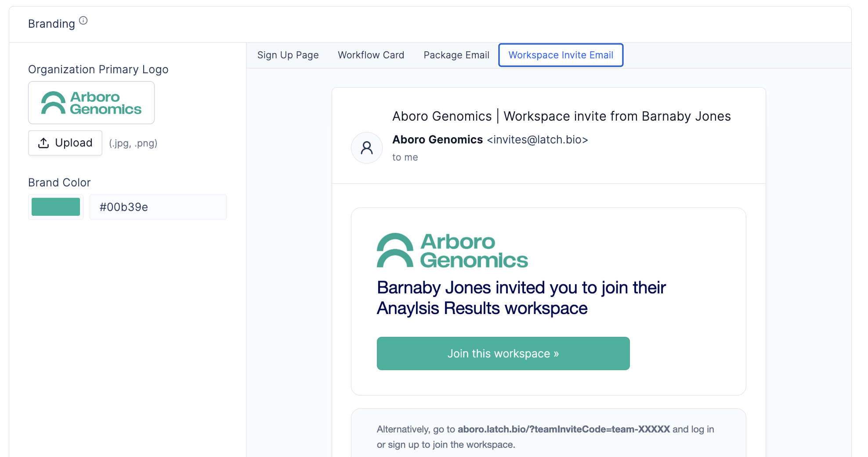Screen dimensions: 868x457
Task: Click the Upload logo button
Action: 65,143
